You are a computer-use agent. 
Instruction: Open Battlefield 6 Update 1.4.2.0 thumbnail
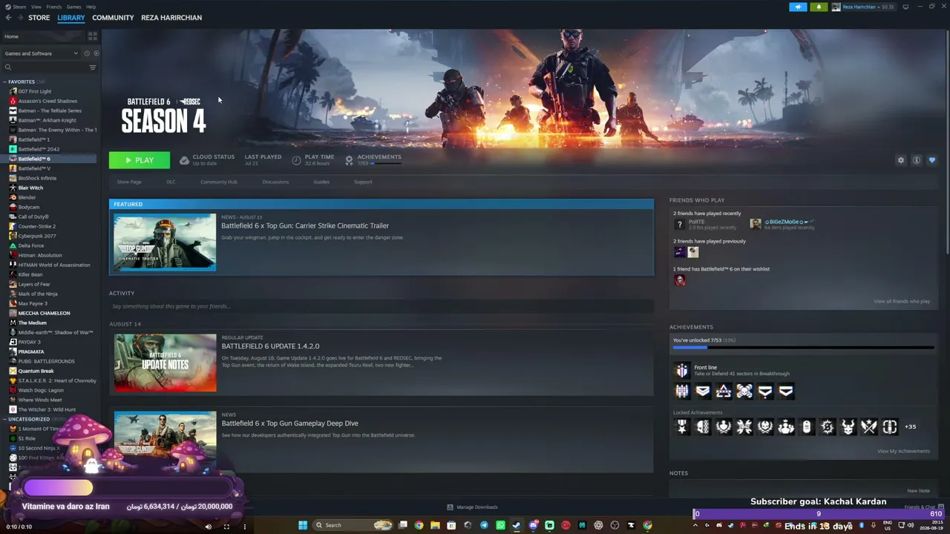[165, 363]
